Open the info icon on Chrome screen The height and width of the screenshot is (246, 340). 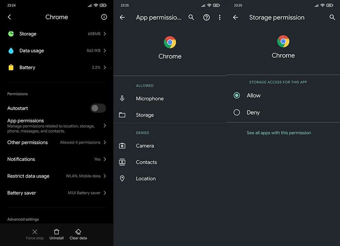[x=104, y=17]
